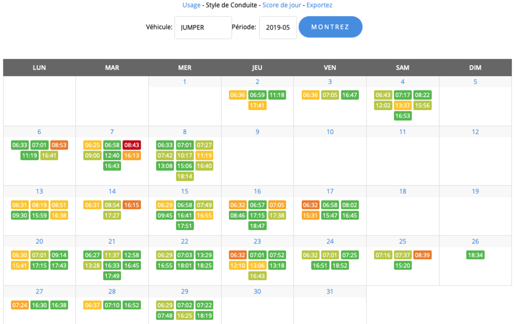Image resolution: width=515 pixels, height=324 pixels.
Task: Click day number 30 in the calendar
Action: [x=257, y=292]
